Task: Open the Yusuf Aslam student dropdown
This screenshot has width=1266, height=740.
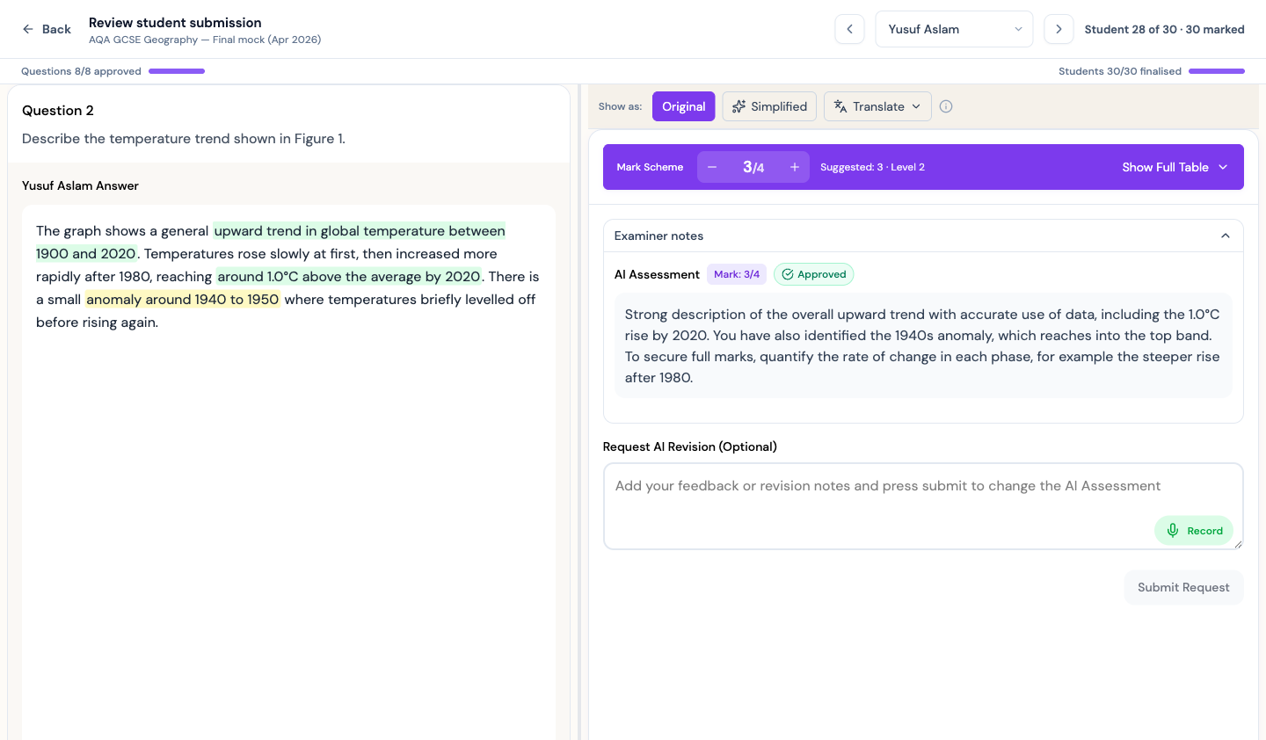Action: (954, 29)
